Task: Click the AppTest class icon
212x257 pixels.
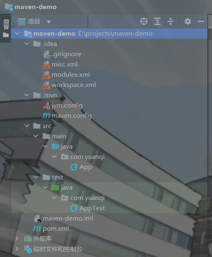Action: click(x=74, y=208)
